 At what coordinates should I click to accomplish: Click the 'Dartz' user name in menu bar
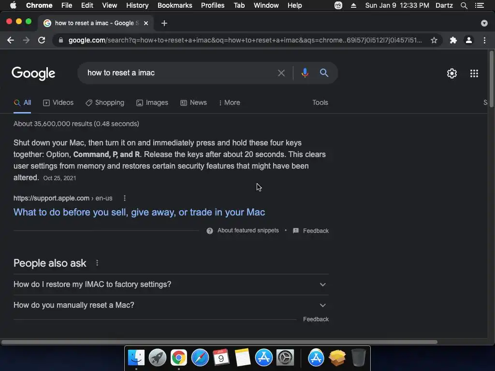[444, 5]
